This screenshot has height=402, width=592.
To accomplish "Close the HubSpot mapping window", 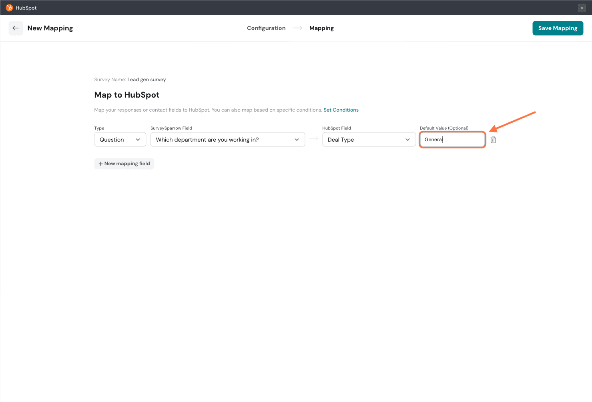I will pyautogui.click(x=582, y=8).
